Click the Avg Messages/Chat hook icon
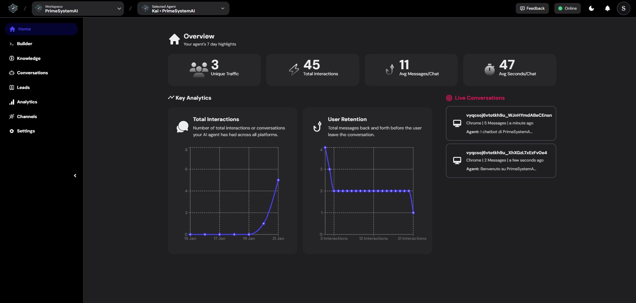636x303 pixels. pyautogui.click(x=390, y=69)
